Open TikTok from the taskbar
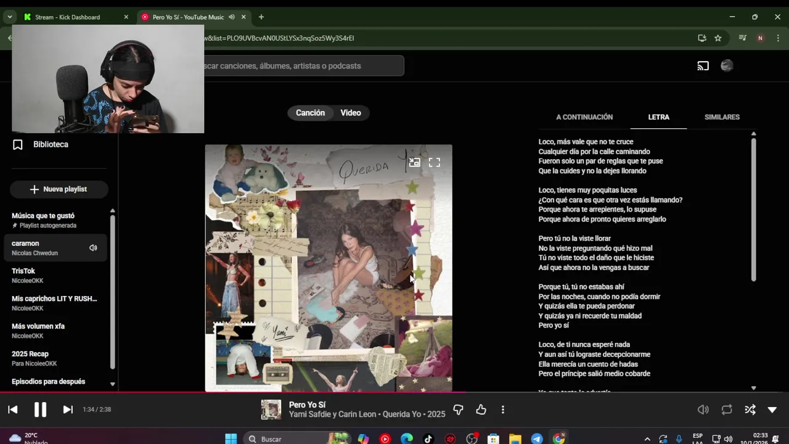 click(428, 438)
